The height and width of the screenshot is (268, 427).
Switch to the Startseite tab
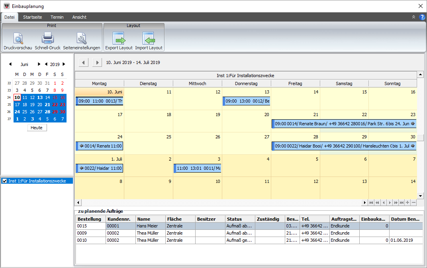32,17
